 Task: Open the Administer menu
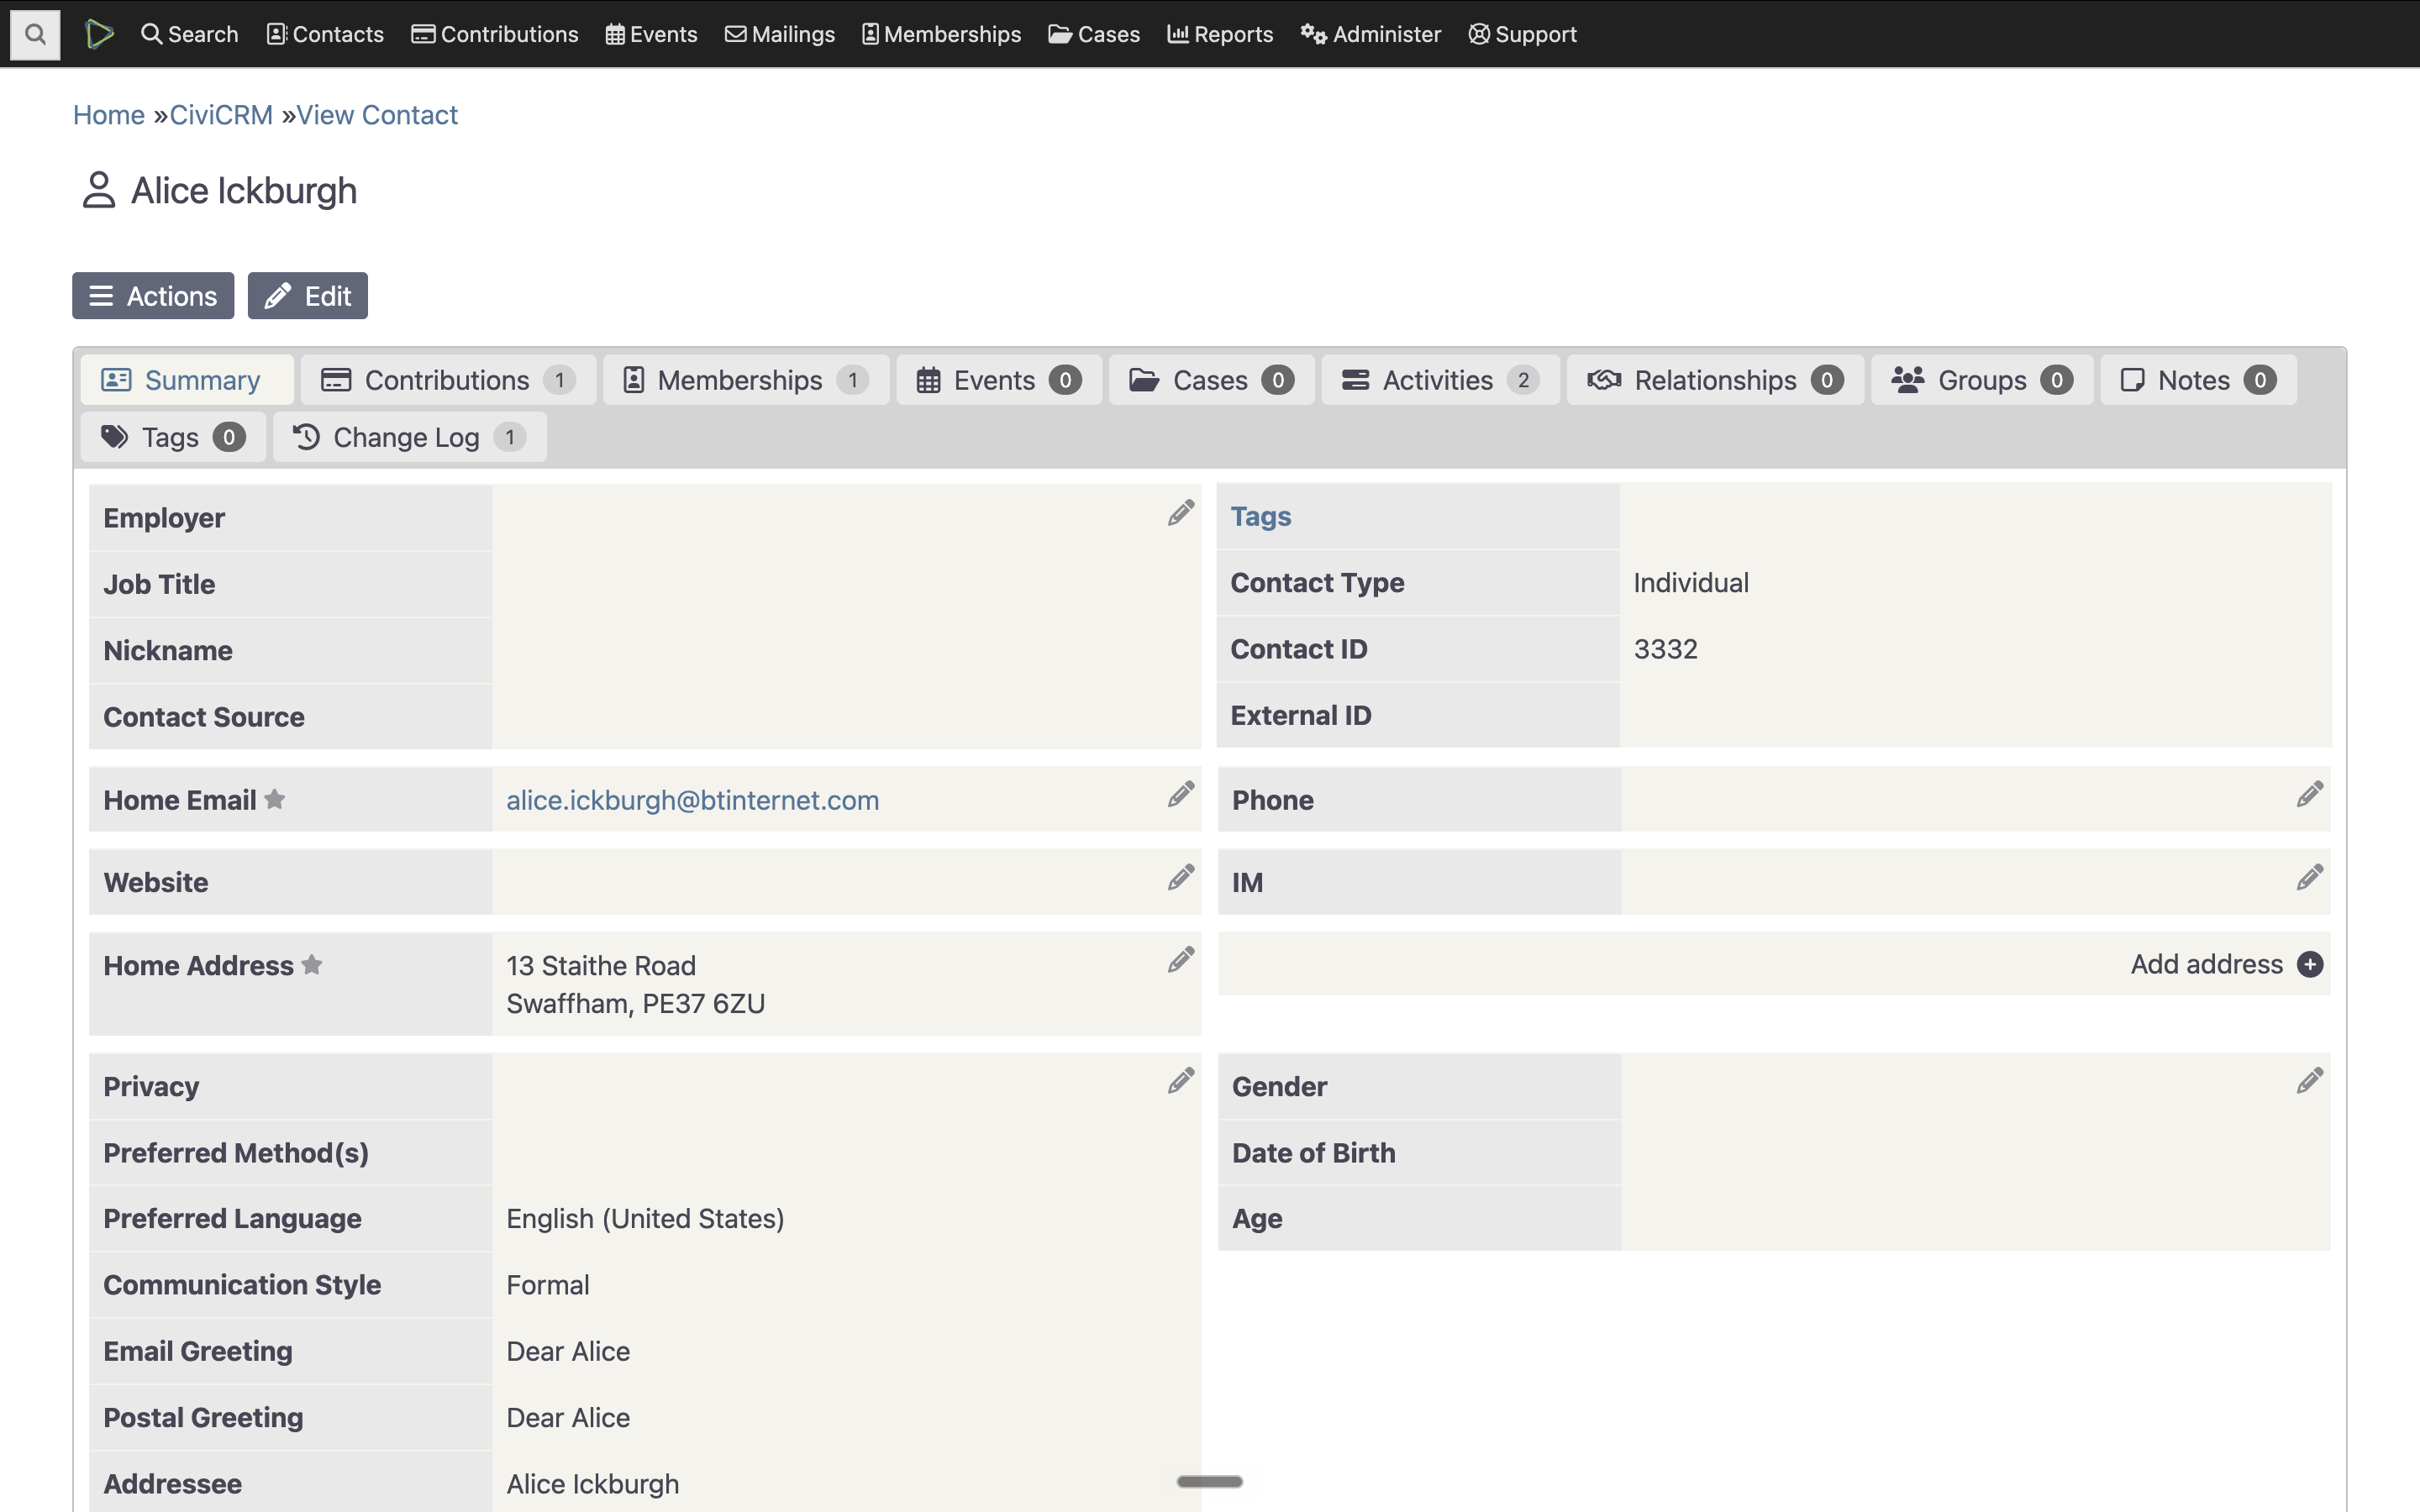tap(1370, 34)
